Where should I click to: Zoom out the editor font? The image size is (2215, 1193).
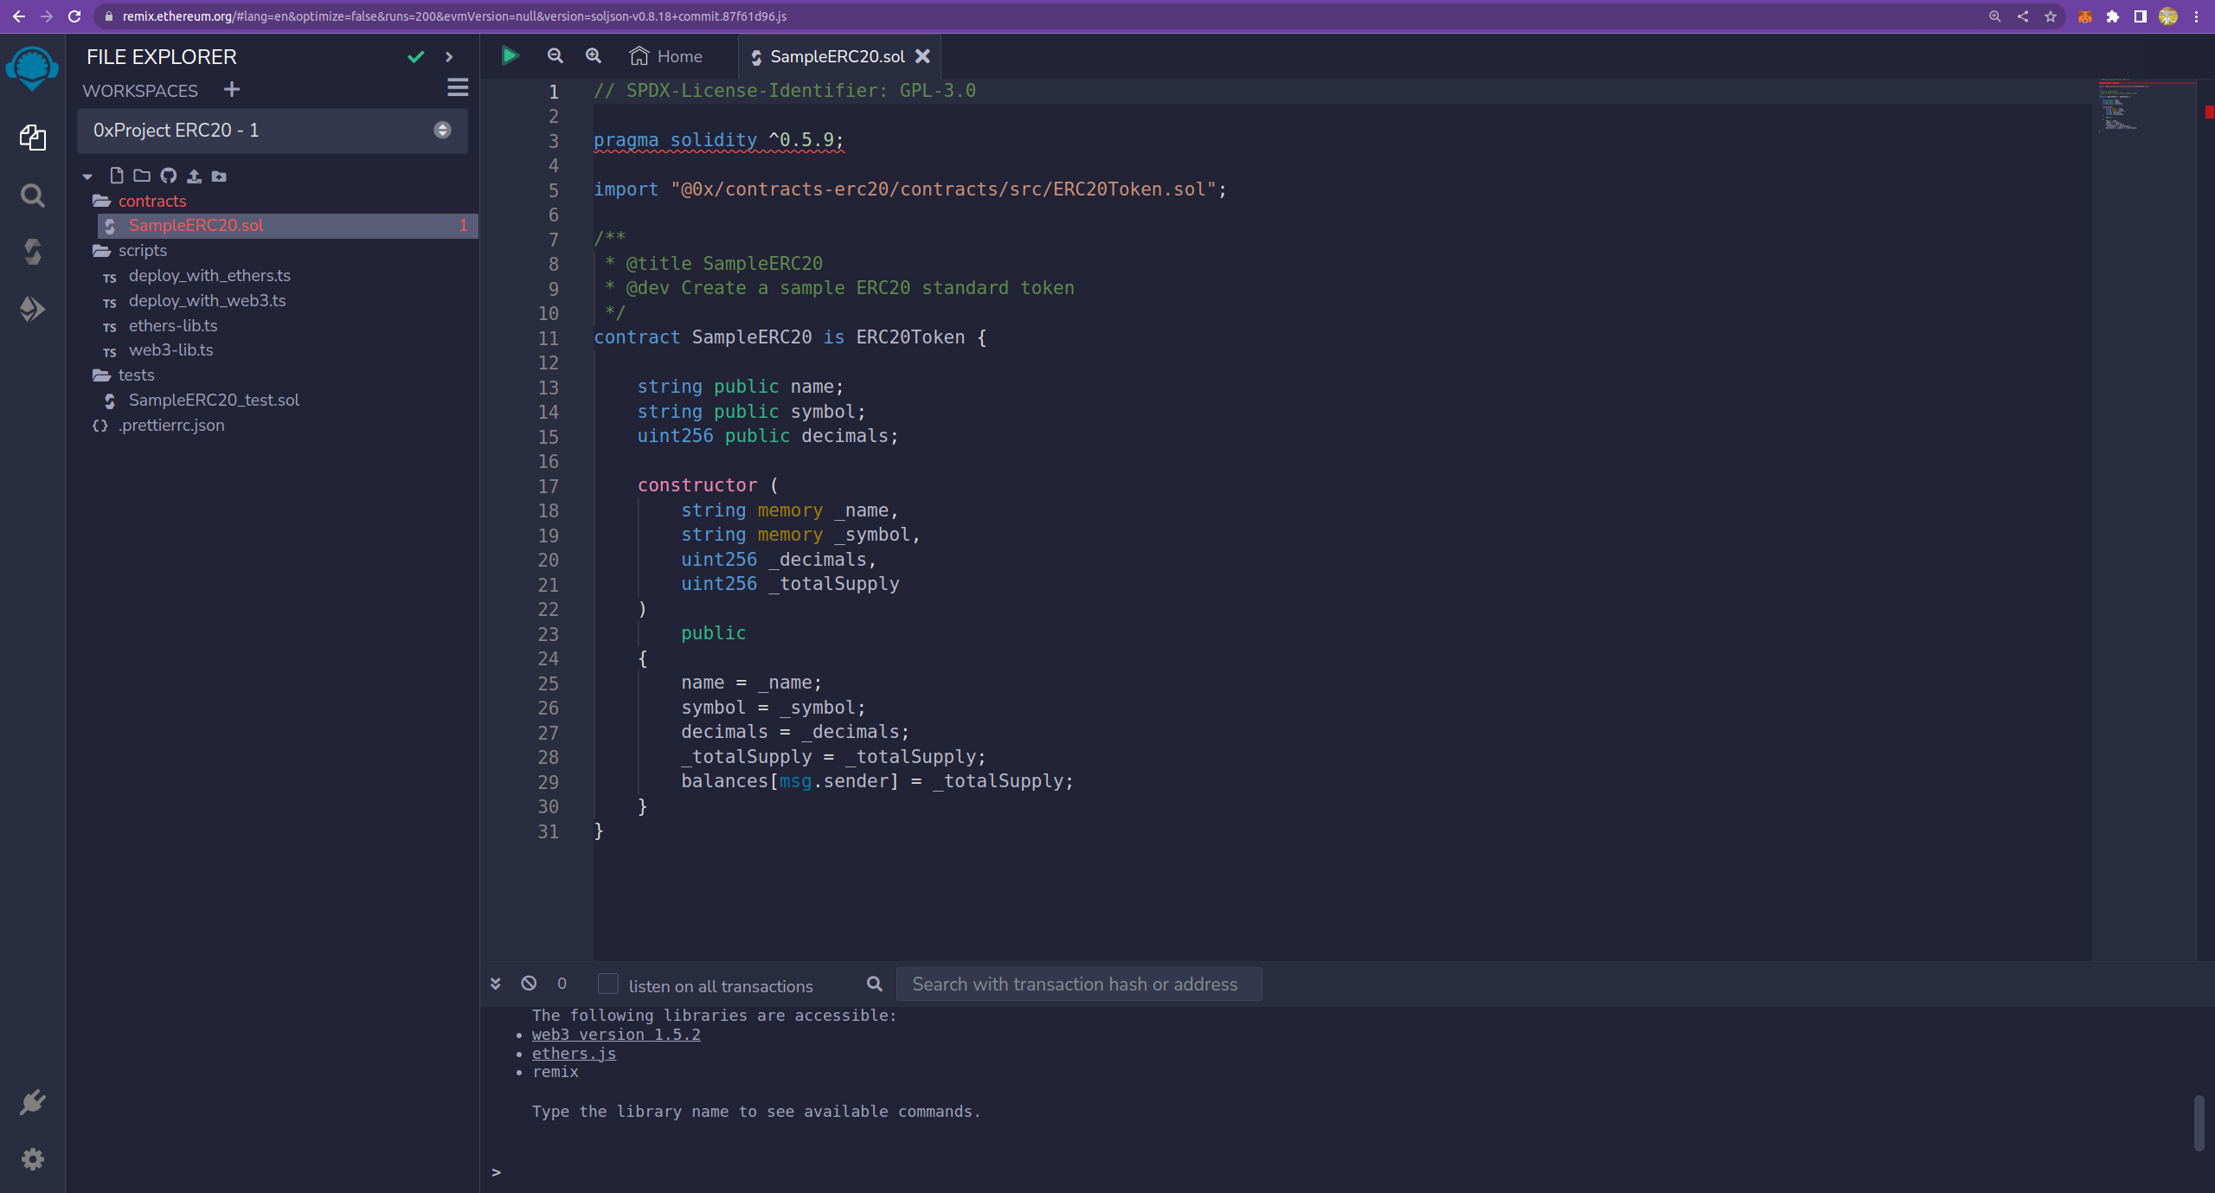pyautogui.click(x=555, y=56)
